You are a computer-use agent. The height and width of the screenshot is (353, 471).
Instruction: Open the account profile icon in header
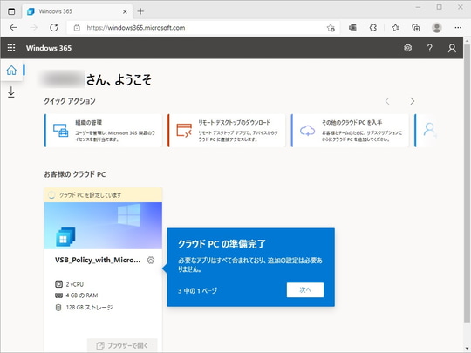pos(452,48)
